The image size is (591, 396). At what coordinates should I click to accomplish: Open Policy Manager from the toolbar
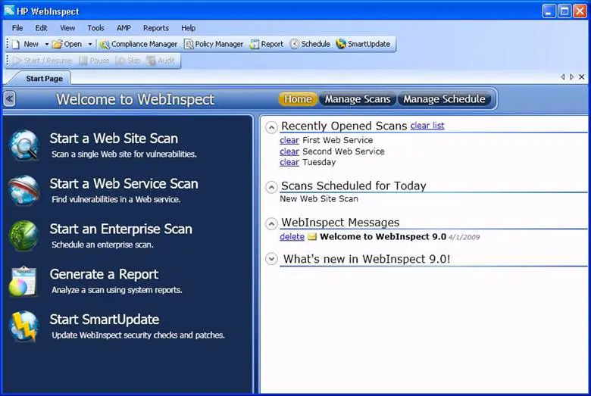[x=214, y=44]
